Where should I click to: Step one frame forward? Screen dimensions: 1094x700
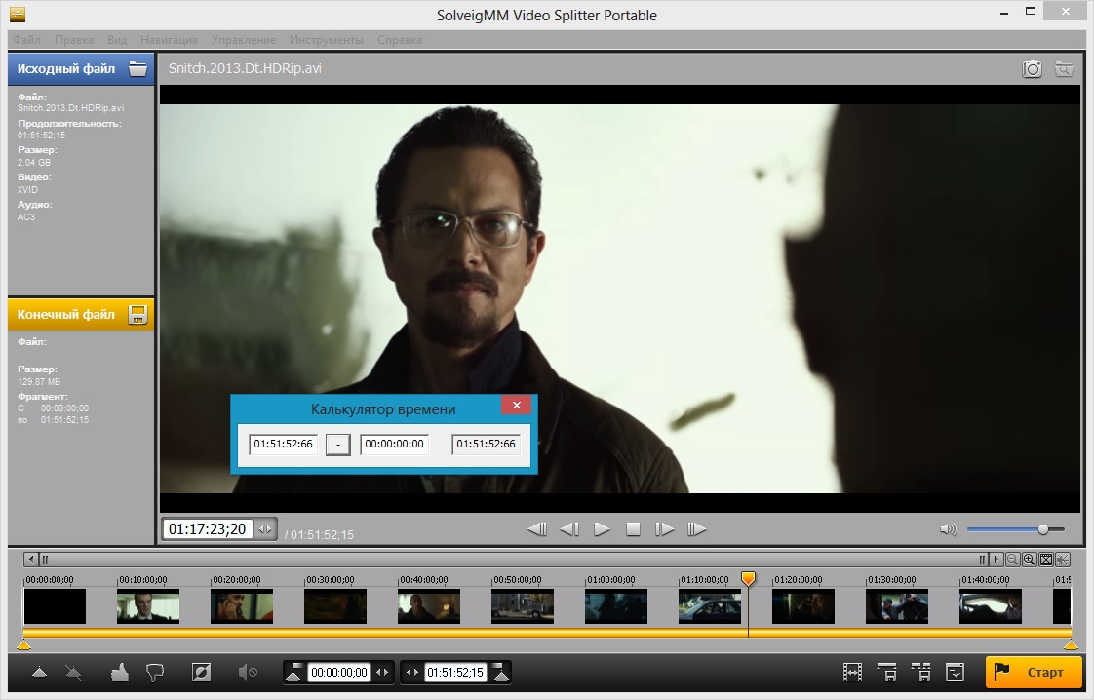(x=664, y=529)
